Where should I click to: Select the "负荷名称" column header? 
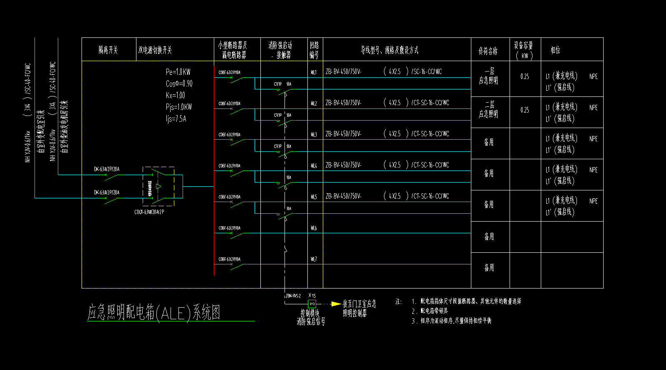488,51
